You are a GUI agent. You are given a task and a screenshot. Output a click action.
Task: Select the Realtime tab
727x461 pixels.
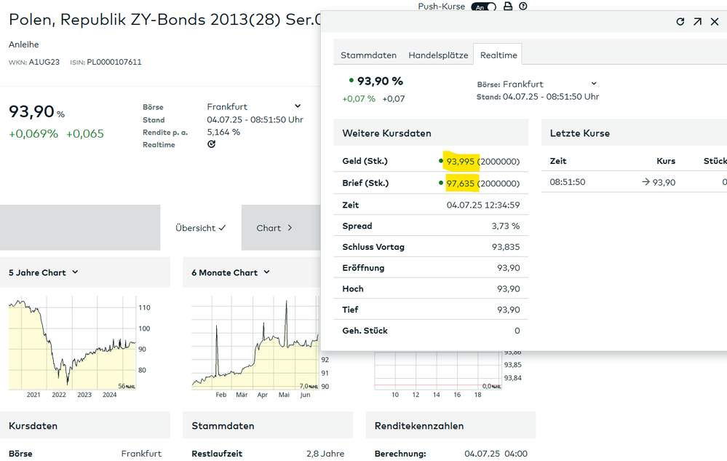pos(498,55)
